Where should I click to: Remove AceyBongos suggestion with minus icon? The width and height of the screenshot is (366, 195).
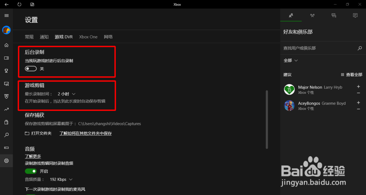359,109
